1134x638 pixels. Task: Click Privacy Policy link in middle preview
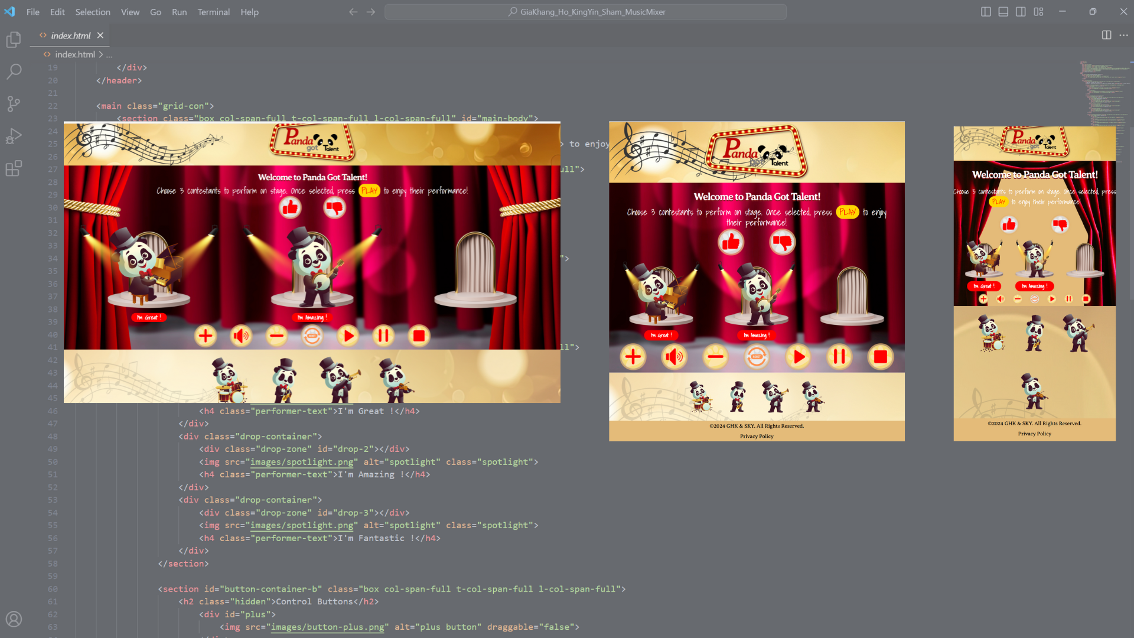(x=756, y=437)
